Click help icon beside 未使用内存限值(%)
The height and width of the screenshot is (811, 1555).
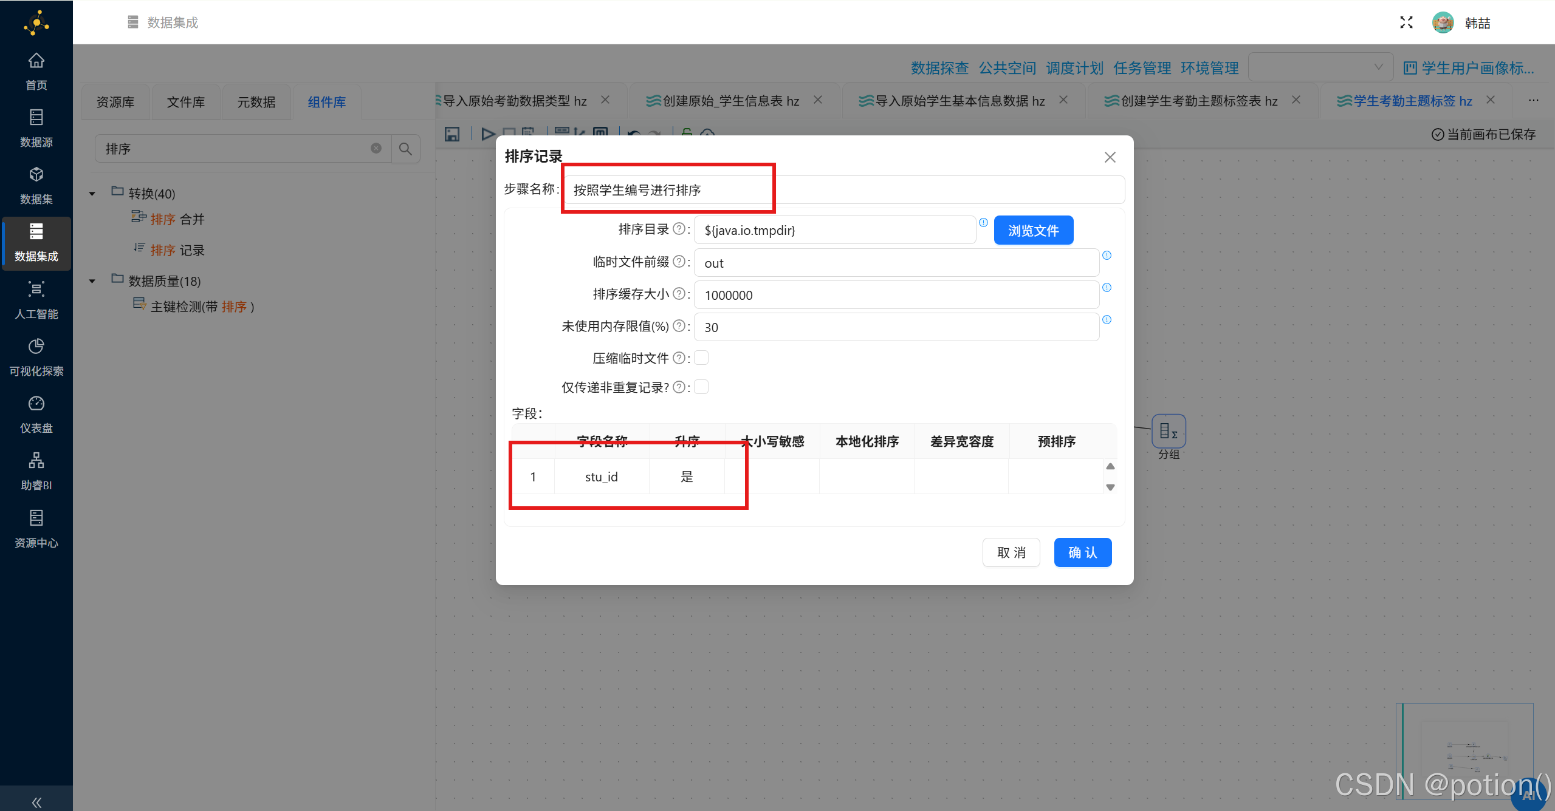coord(679,326)
